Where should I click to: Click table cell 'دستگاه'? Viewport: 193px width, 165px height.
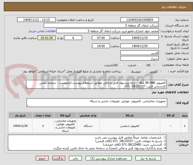click(x=88, y=126)
